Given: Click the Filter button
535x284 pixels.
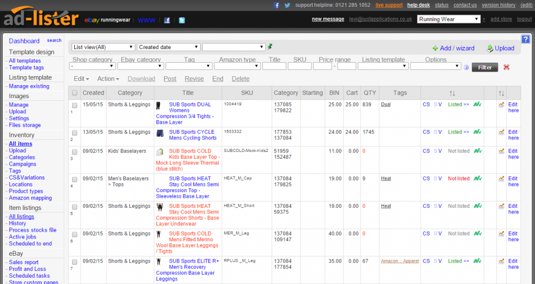Looking at the screenshot, I should pos(485,67).
